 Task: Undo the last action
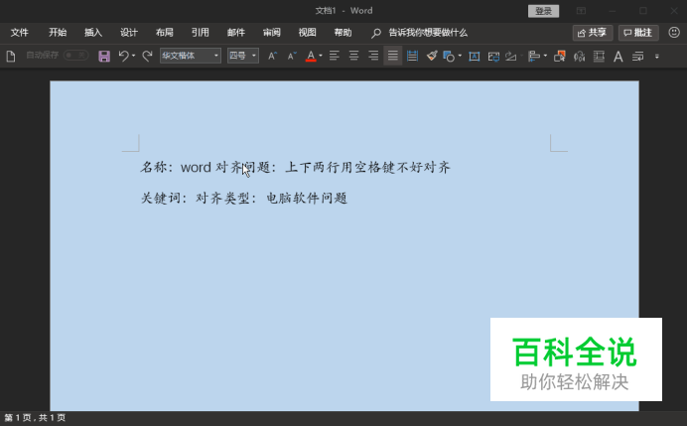coord(123,56)
